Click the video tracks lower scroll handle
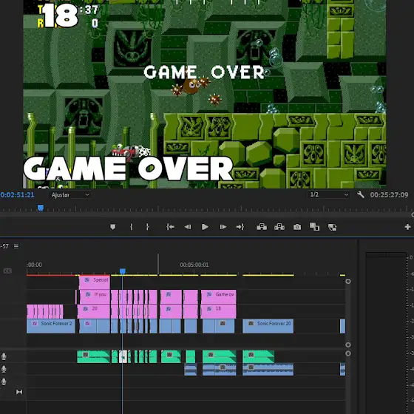The width and height of the screenshot is (414, 414). tap(348, 345)
